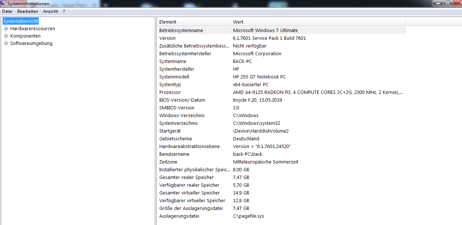The image size is (462, 225).
Task: Open the Ansicht menu
Action: (51, 11)
